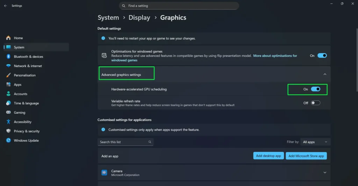This screenshot has height=186, width=358.
Task: Click the Hardware-accelerated GPU scheduling label
Action: pos(139,89)
